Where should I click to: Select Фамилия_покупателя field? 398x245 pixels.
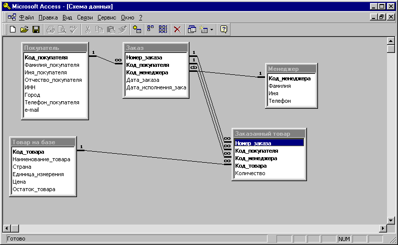55,65
